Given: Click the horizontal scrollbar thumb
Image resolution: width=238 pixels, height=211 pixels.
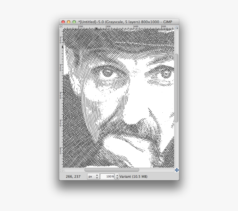Looking at the screenshot, I should [x=112, y=170].
